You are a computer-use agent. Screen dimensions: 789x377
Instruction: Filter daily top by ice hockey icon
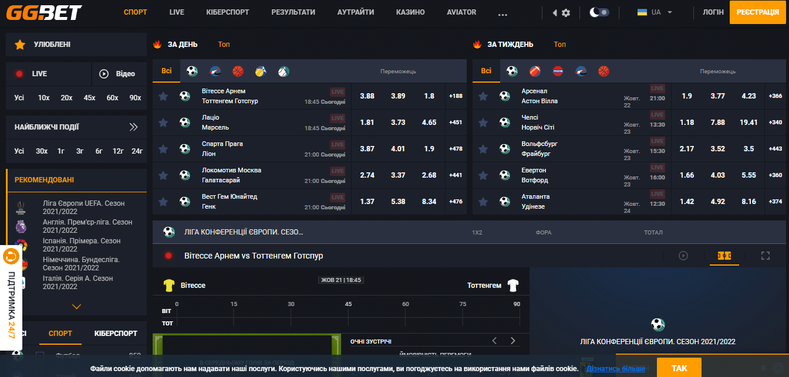pos(215,72)
